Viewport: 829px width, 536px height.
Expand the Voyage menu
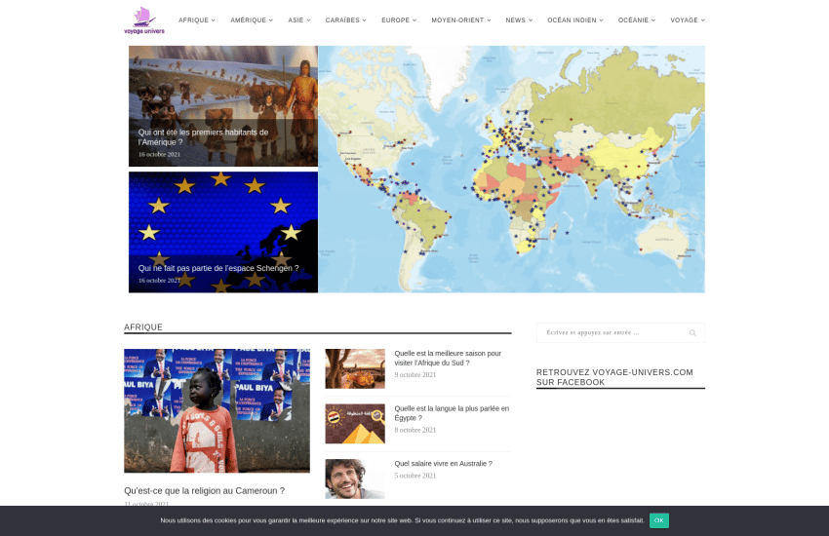click(x=687, y=20)
